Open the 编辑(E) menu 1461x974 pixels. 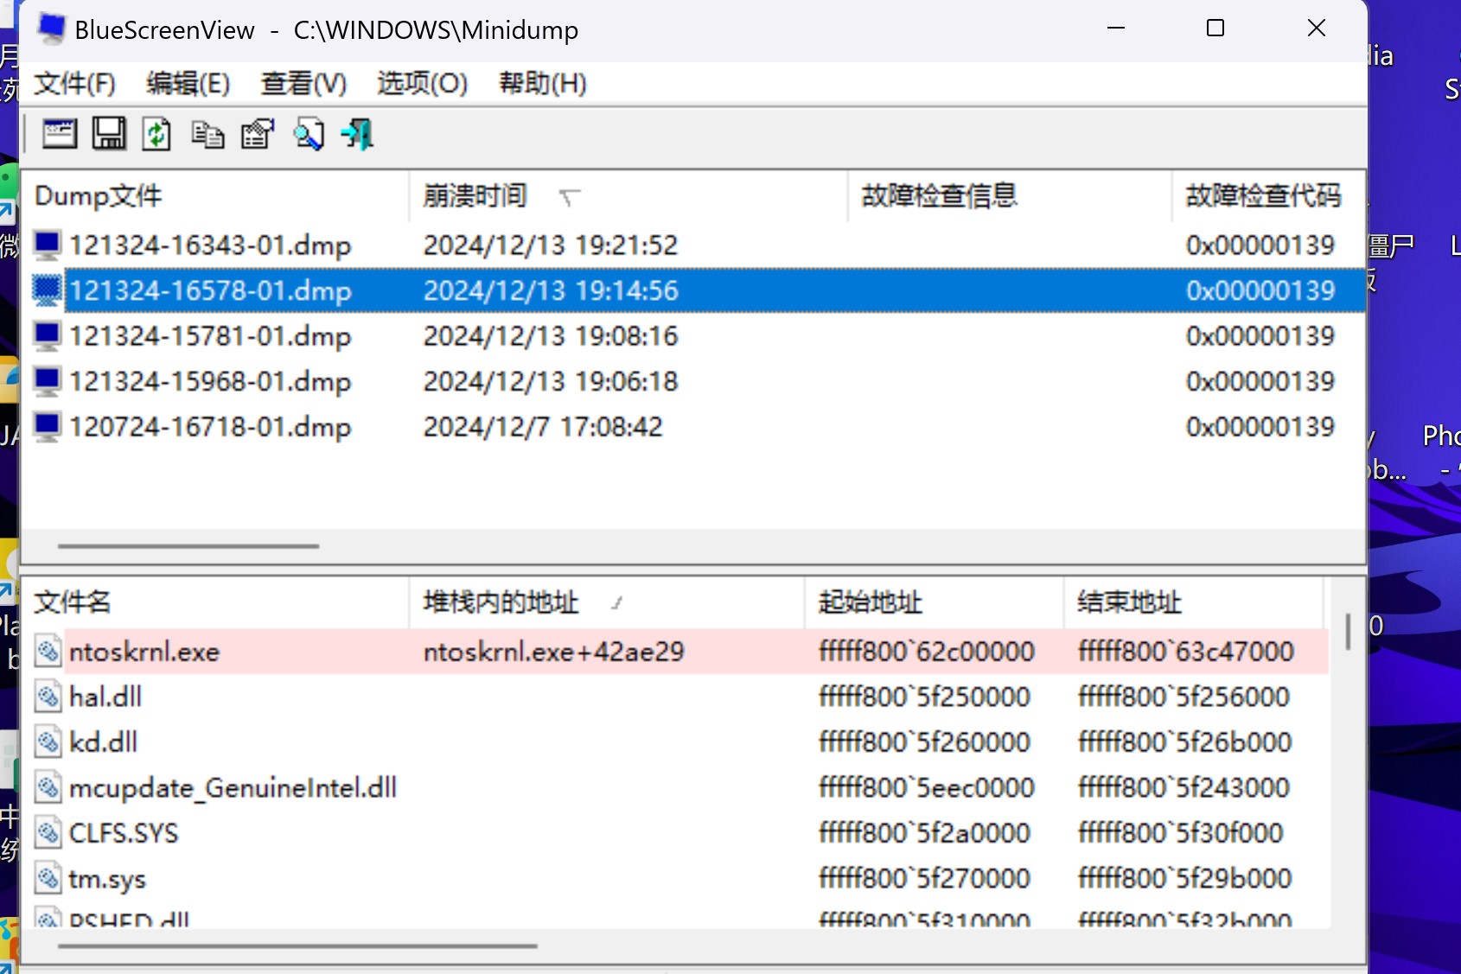click(188, 84)
